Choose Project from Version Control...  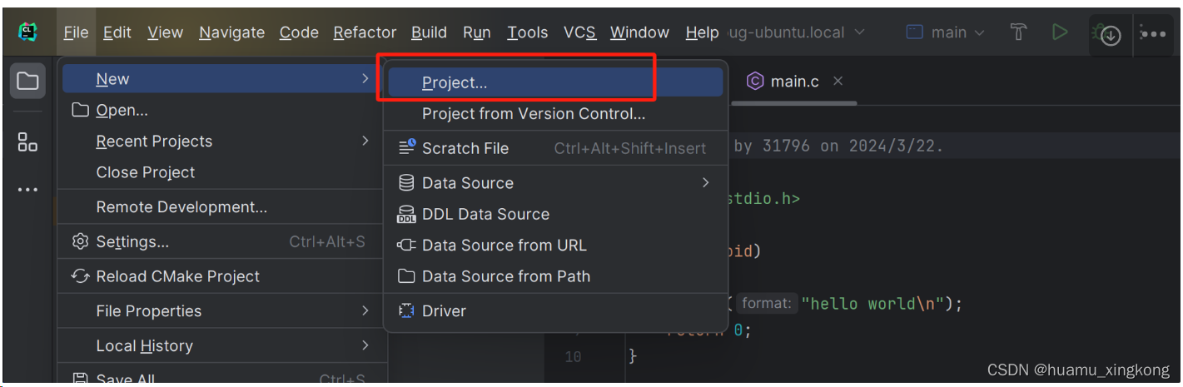pyautogui.click(x=533, y=114)
